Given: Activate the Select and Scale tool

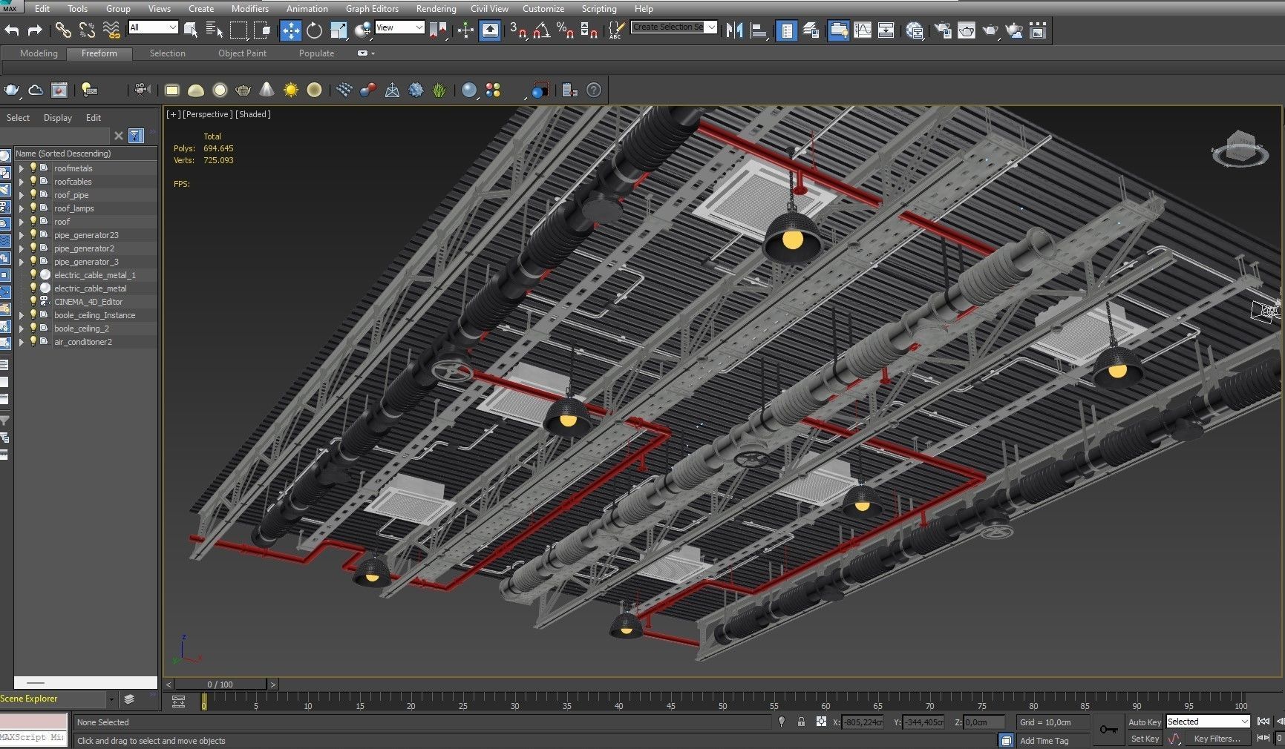Looking at the screenshot, I should 339,30.
